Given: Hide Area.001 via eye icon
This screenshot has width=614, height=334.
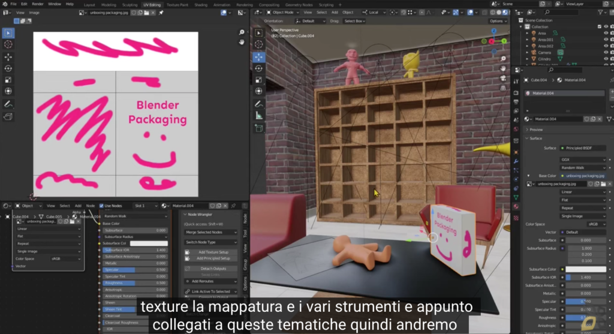Looking at the screenshot, I should pyautogui.click(x=606, y=40).
